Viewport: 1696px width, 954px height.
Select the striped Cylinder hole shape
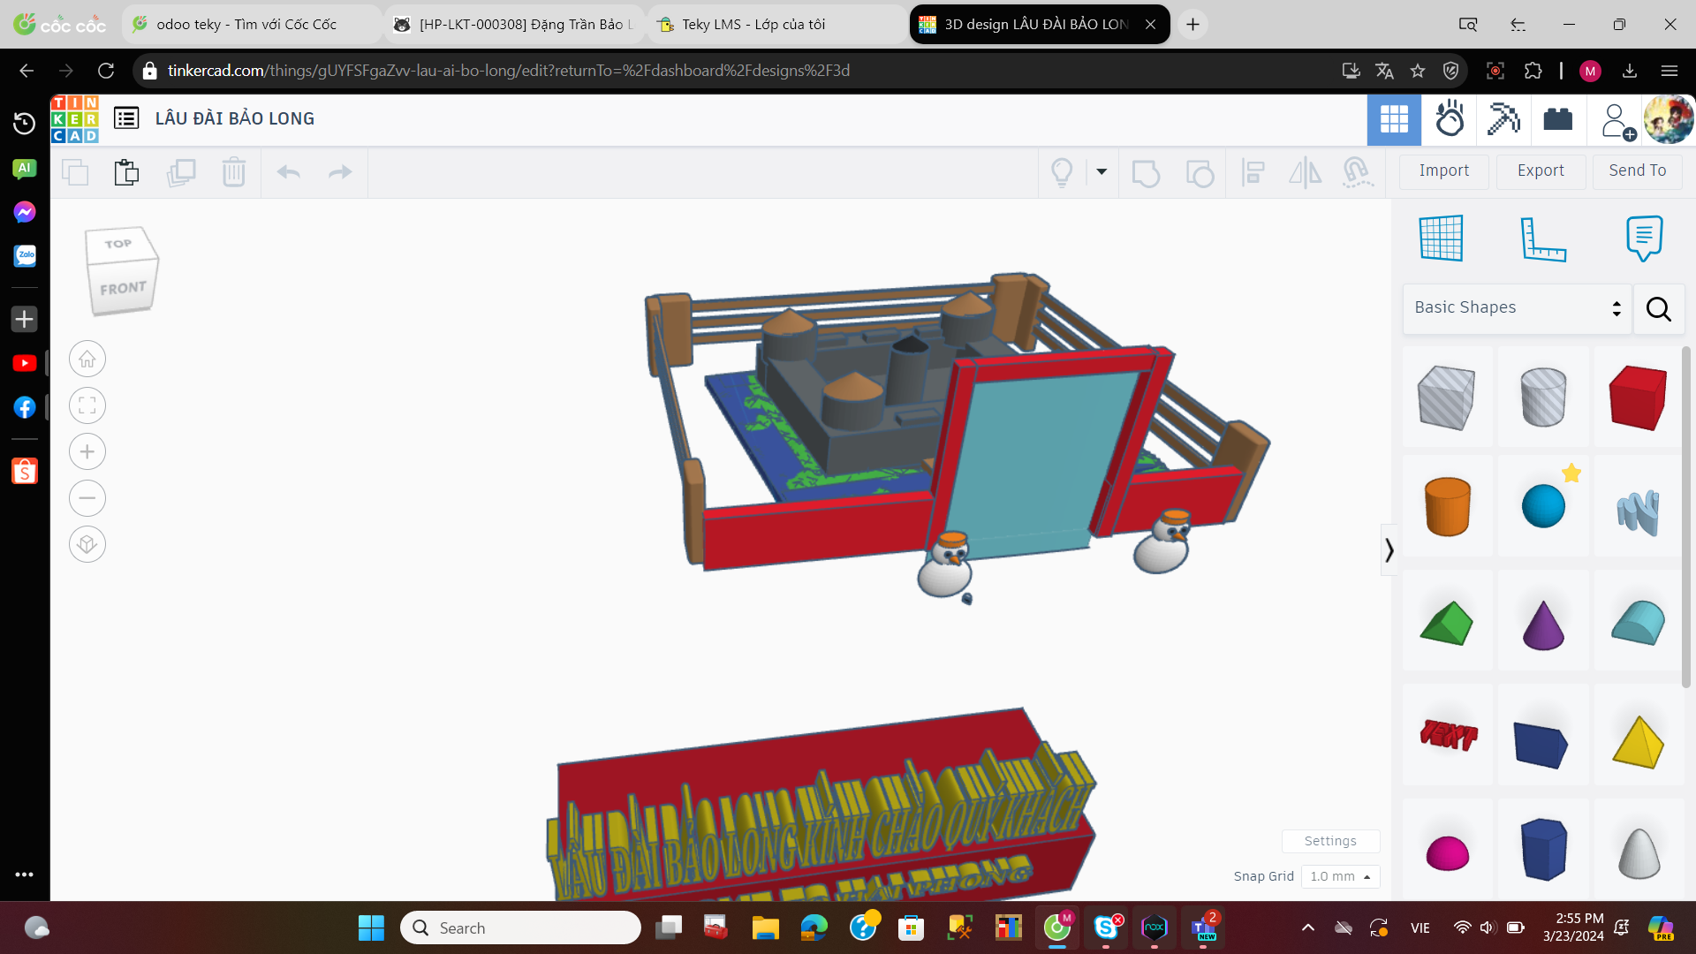coord(1542,397)
